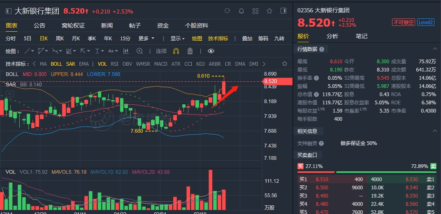Screen dimensions: 441x214
Task: Open the Aa text annotation dropdown
Action: [113, 51]
